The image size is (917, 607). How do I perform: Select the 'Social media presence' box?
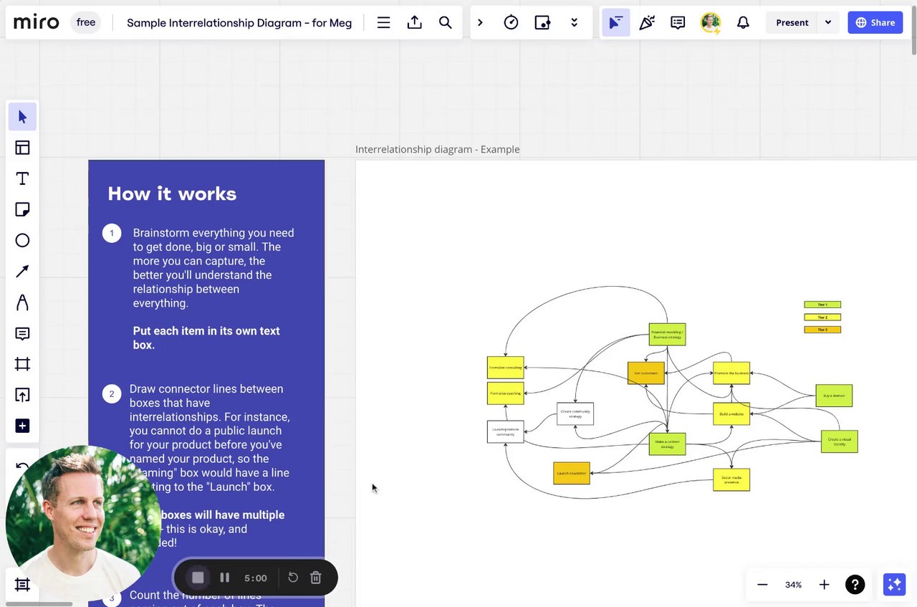731,479
